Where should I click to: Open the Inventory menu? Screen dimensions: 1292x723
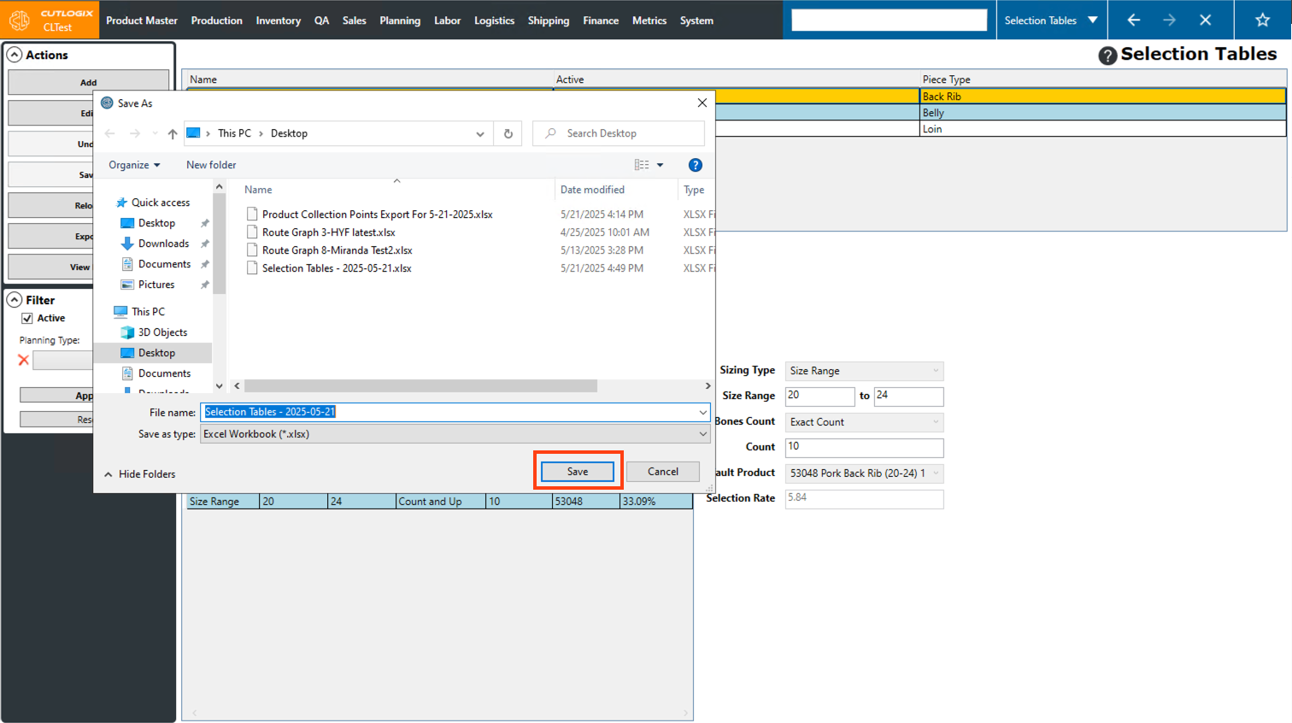coord(278,21)
